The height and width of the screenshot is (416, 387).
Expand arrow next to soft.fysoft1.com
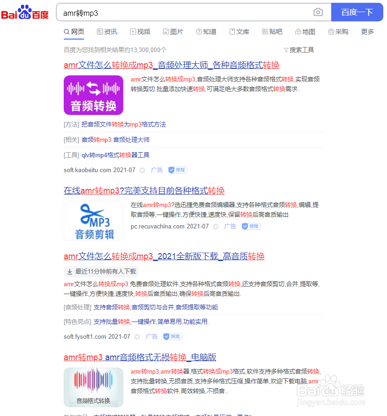(137, 337)
